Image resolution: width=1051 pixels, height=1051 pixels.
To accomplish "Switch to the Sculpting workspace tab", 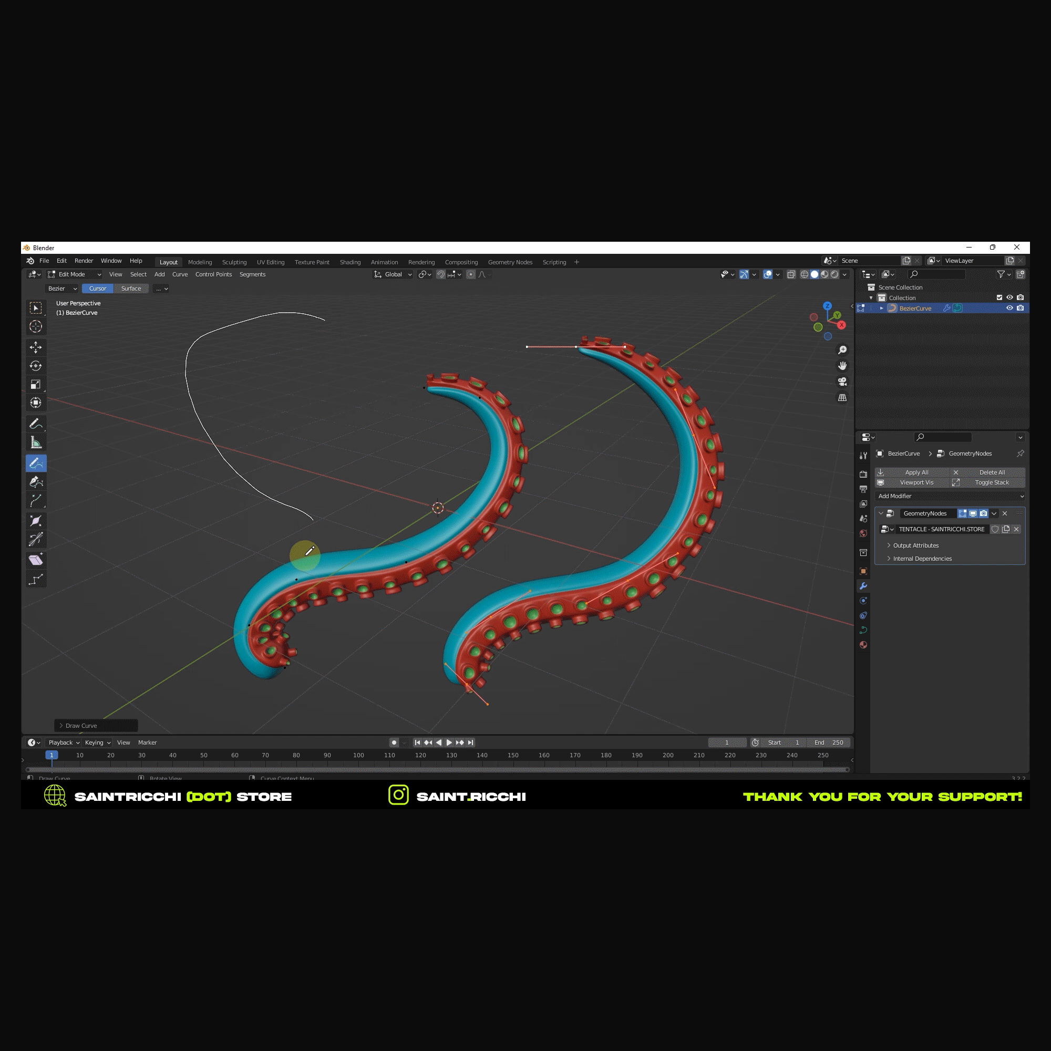I will (x=234, y=262).
